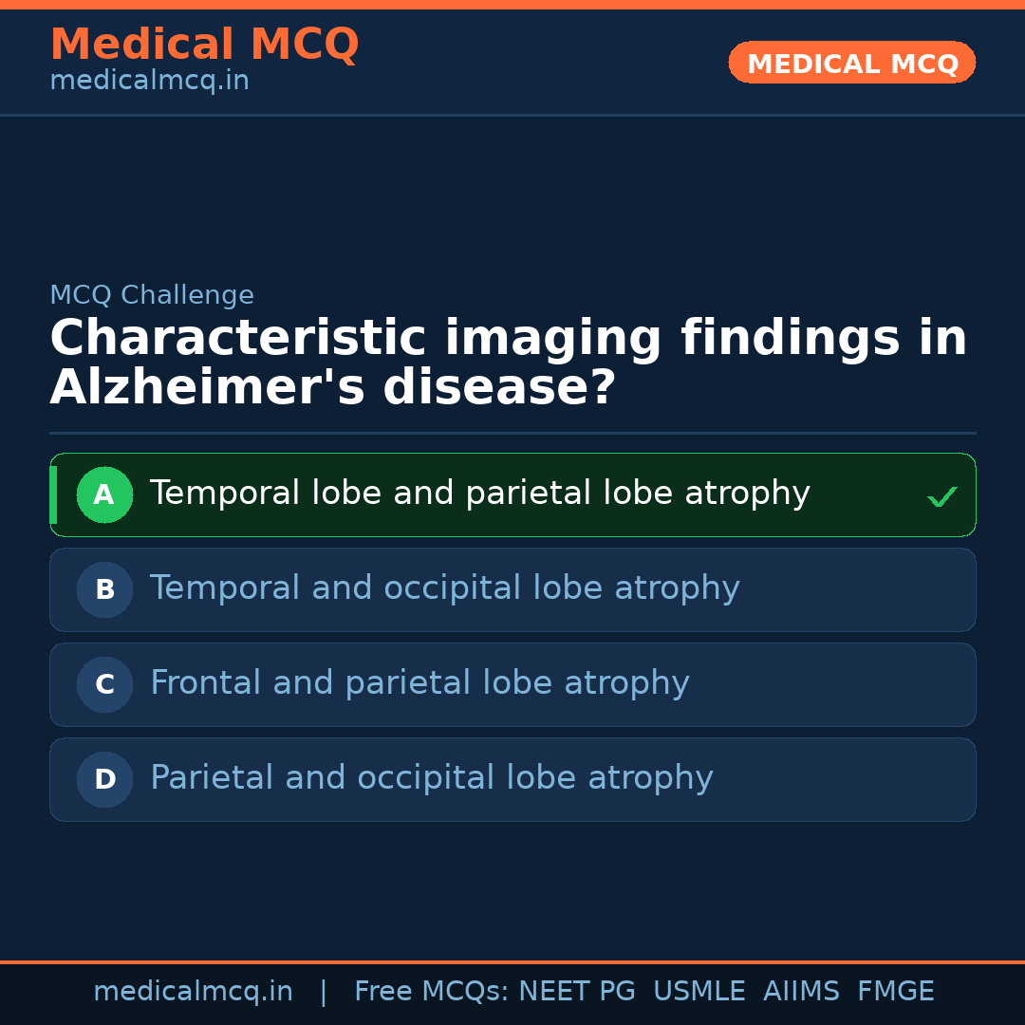Click the footer medicalmcq.in link
The image size is (1025, 1025).
point(193,992)
